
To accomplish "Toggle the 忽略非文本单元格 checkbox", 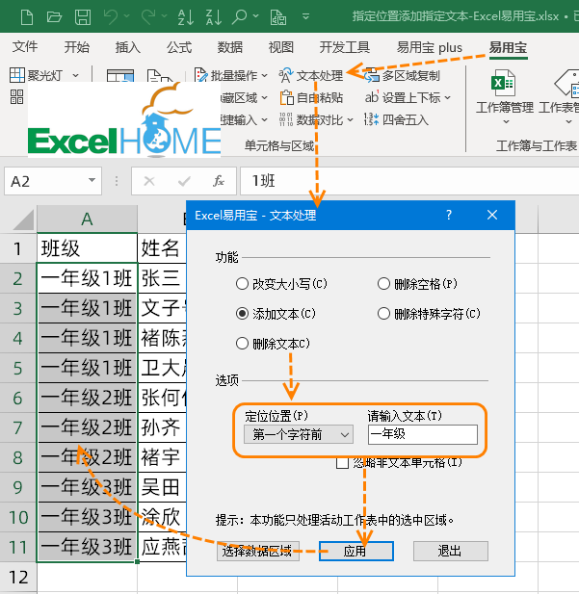I will tap(342, 463).
